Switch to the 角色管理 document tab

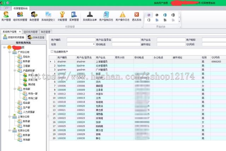click(46, 32)
